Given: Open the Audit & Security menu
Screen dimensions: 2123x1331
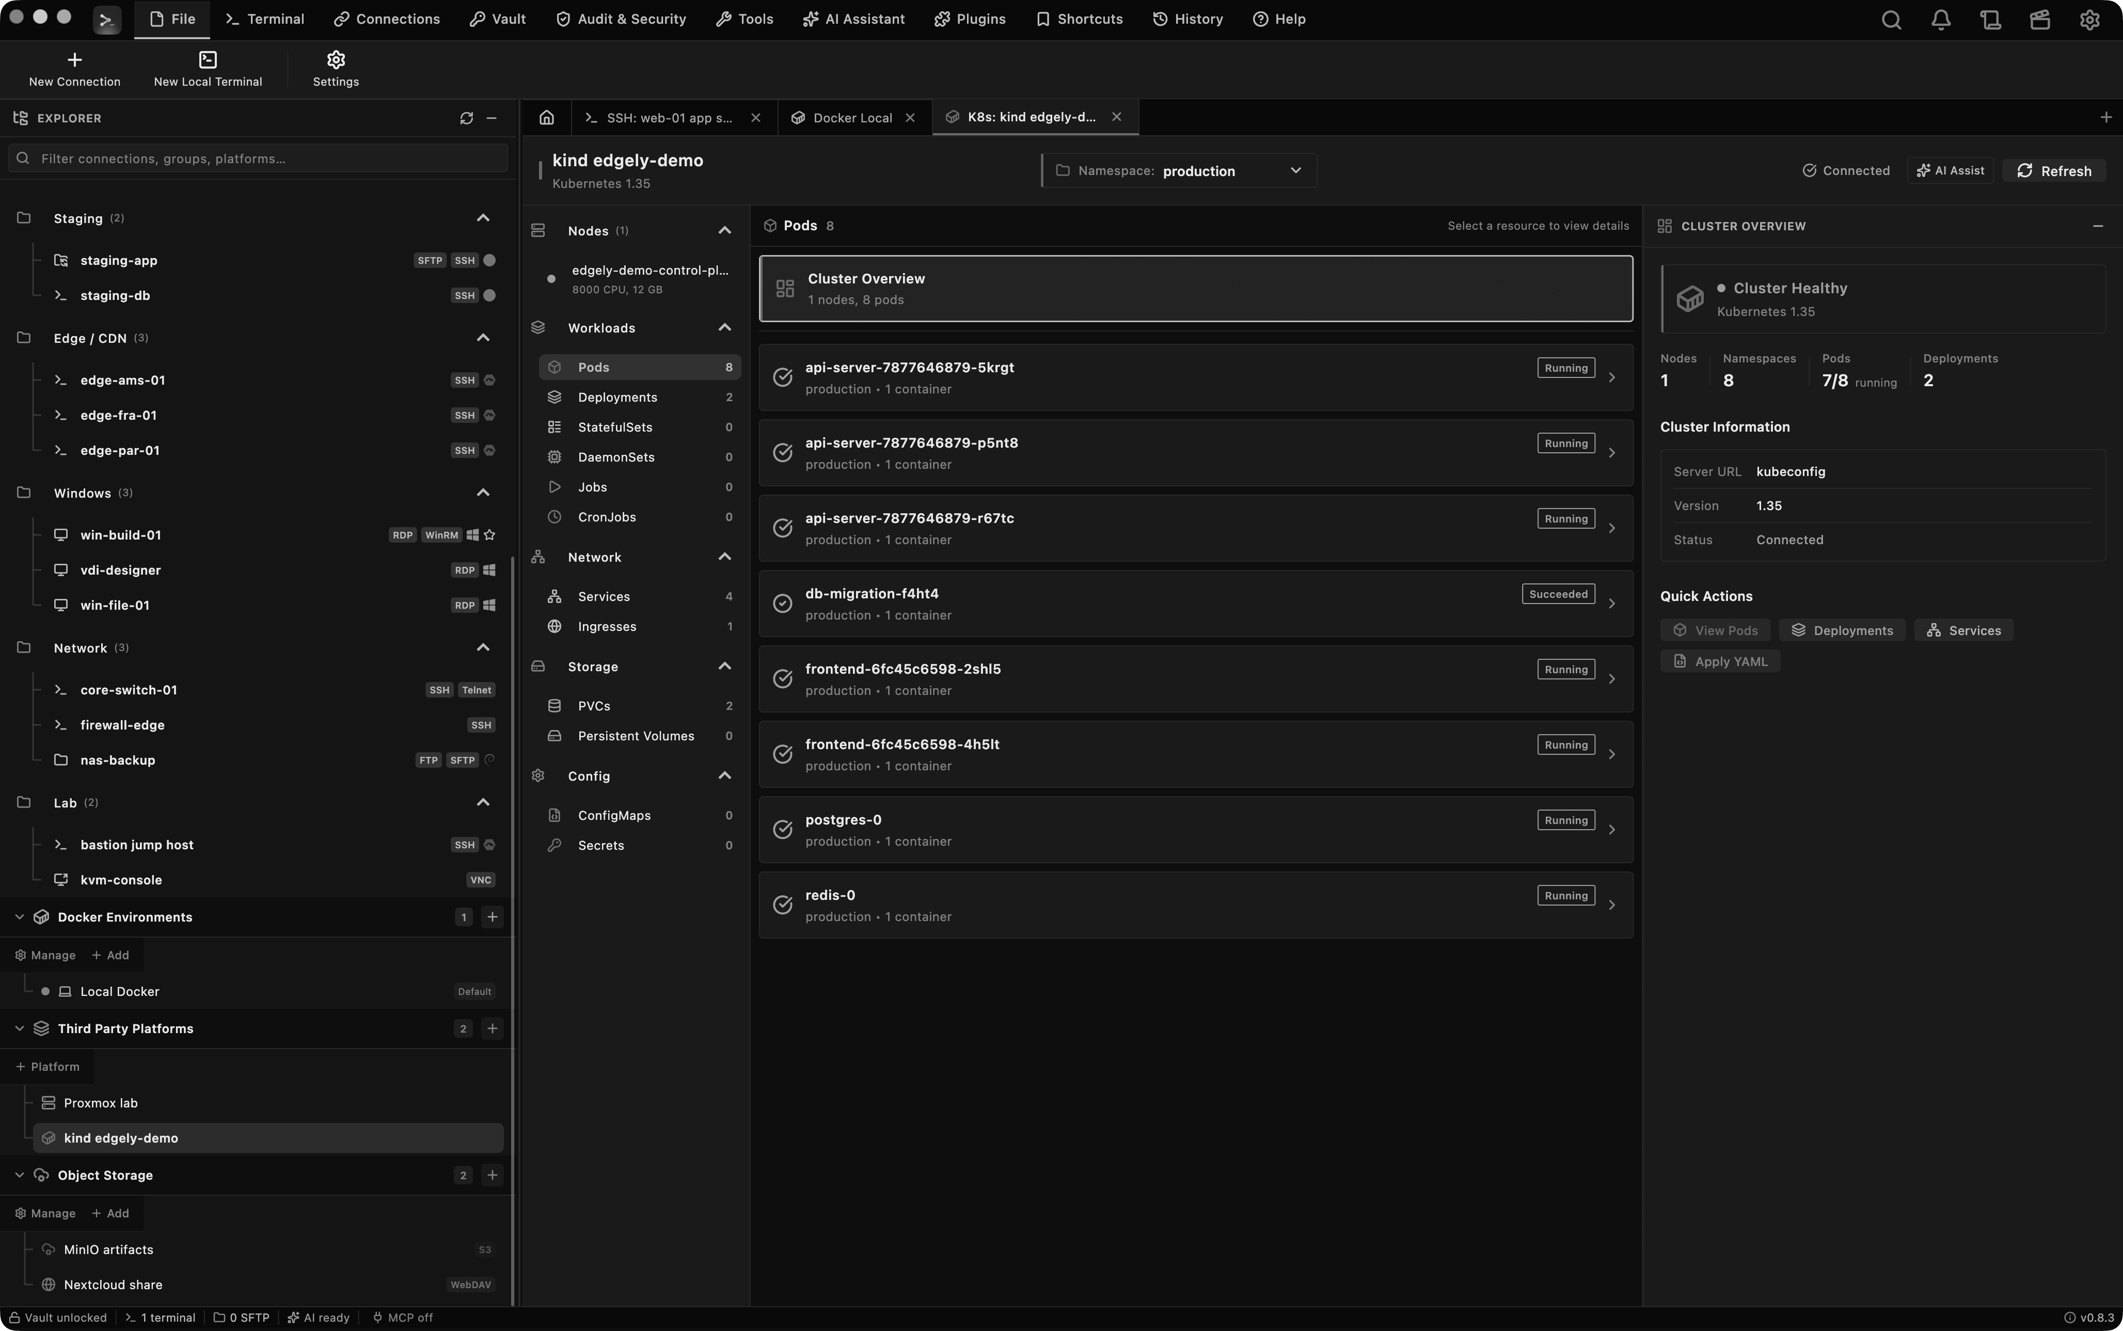Looking at the screenshot, I should tap(621, 20).
